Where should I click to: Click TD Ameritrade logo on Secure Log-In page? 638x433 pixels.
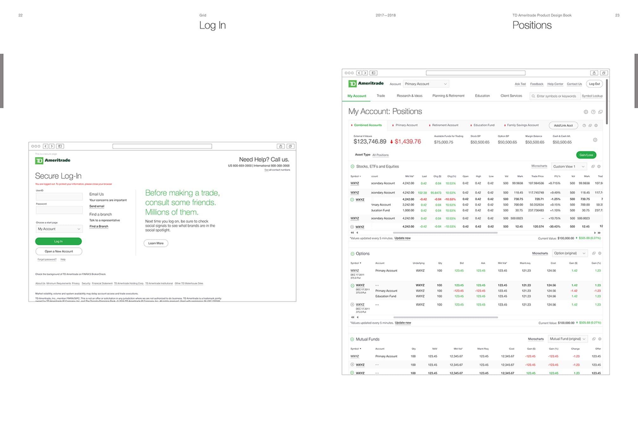pyautogui.click(x=53, y=160)
